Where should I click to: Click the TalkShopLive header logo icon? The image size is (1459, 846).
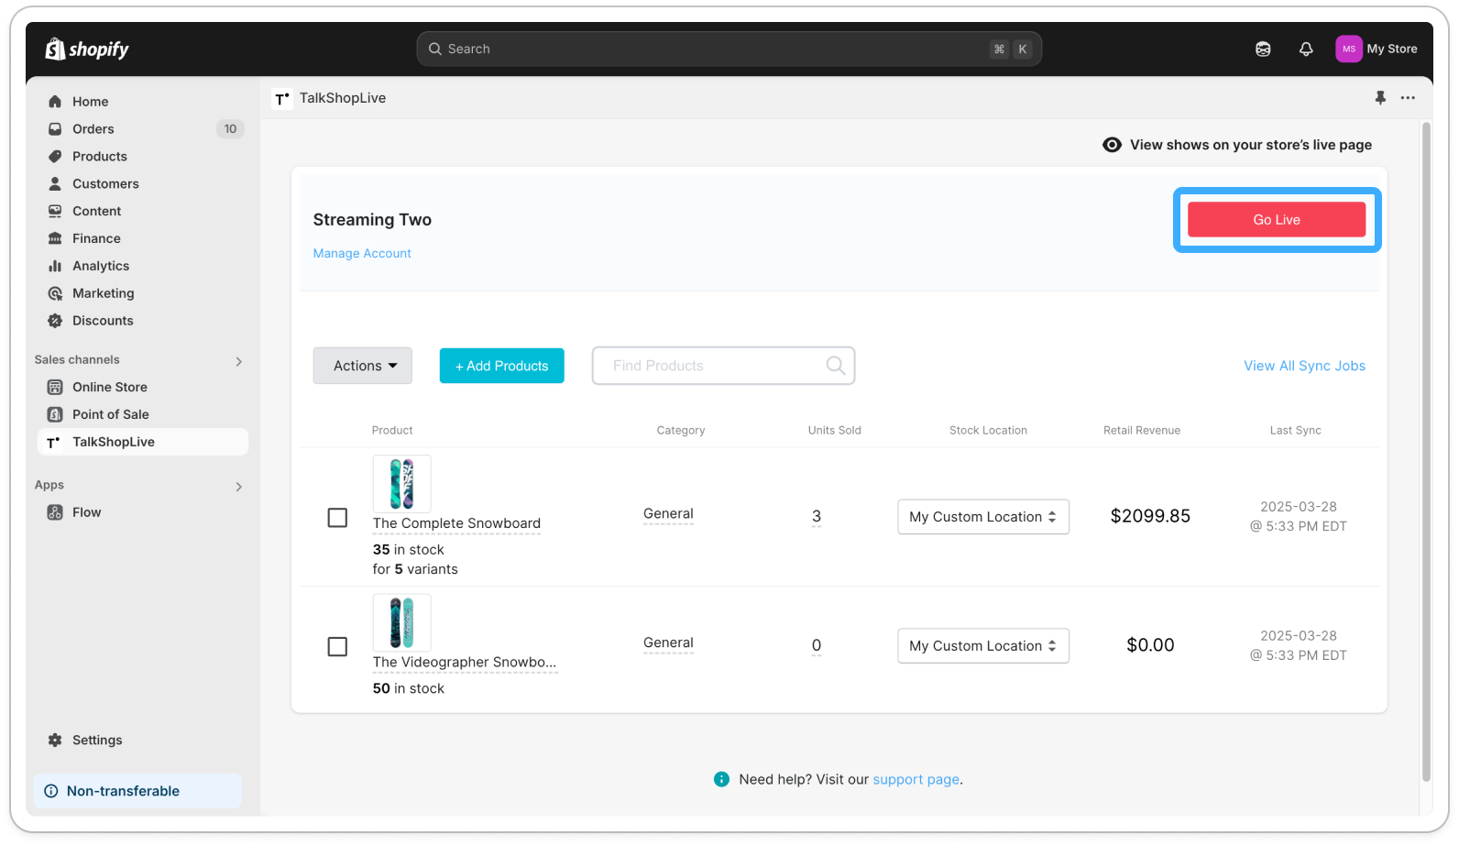[282, 99]
